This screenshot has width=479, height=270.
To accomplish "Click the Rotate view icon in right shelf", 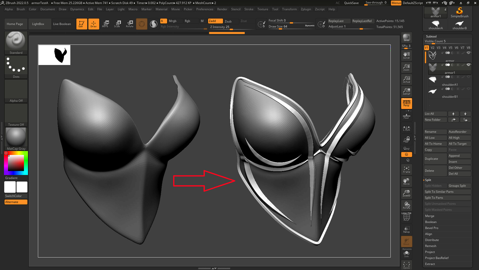I will click(x=406, y=205).
